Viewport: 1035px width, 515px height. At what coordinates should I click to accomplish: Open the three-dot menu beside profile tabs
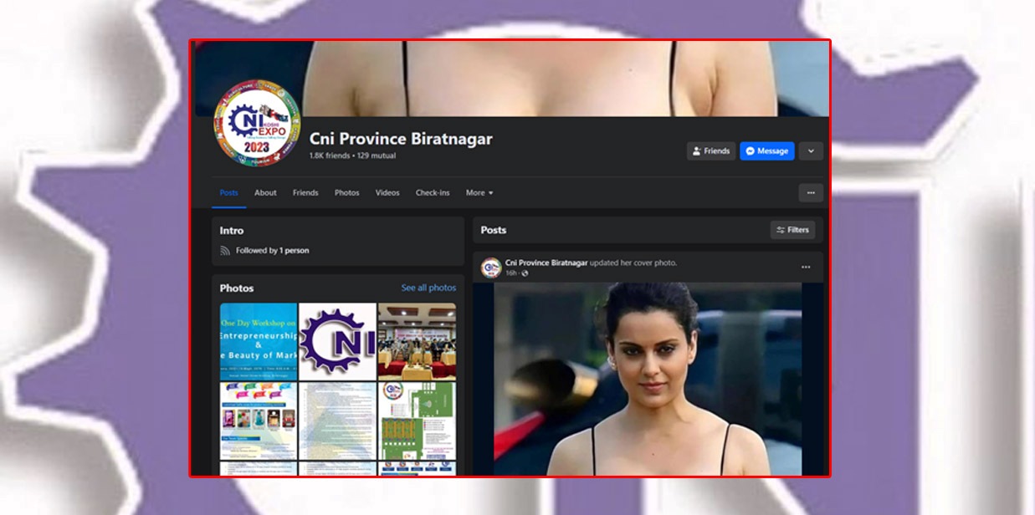[x=810, y=193]
